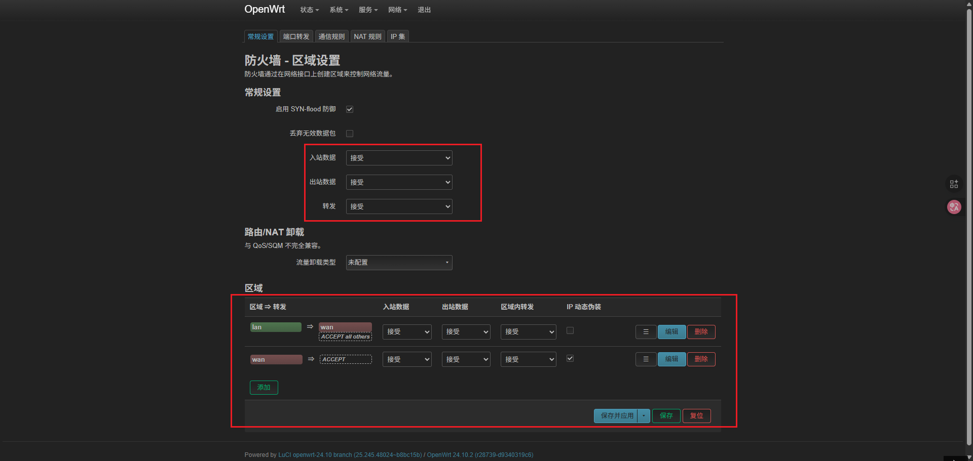Click the 复位 reset button
Screen dimensions: 973x461
coord(696,416)
